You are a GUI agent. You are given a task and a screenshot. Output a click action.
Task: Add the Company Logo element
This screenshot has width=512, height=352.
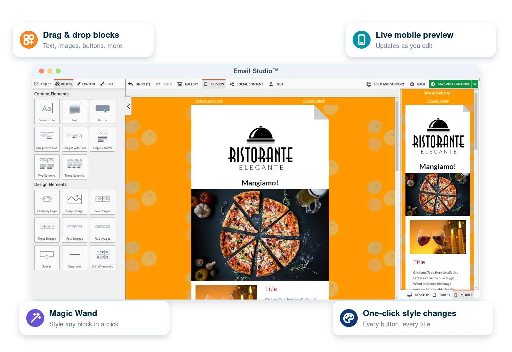click(x=47, y=202)
